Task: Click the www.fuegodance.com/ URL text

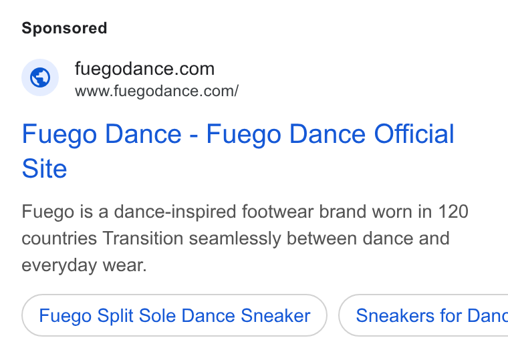Action: [x=157, y=91]
